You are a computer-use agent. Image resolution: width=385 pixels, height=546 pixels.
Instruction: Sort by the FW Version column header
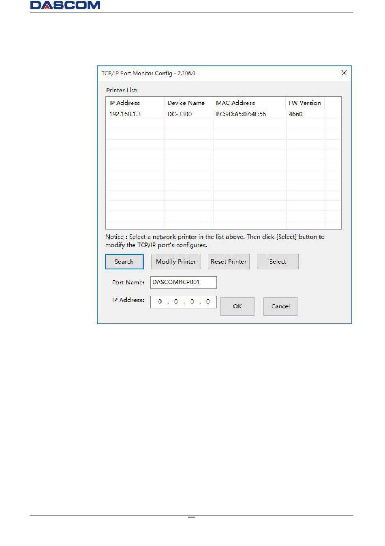point(306,103)
